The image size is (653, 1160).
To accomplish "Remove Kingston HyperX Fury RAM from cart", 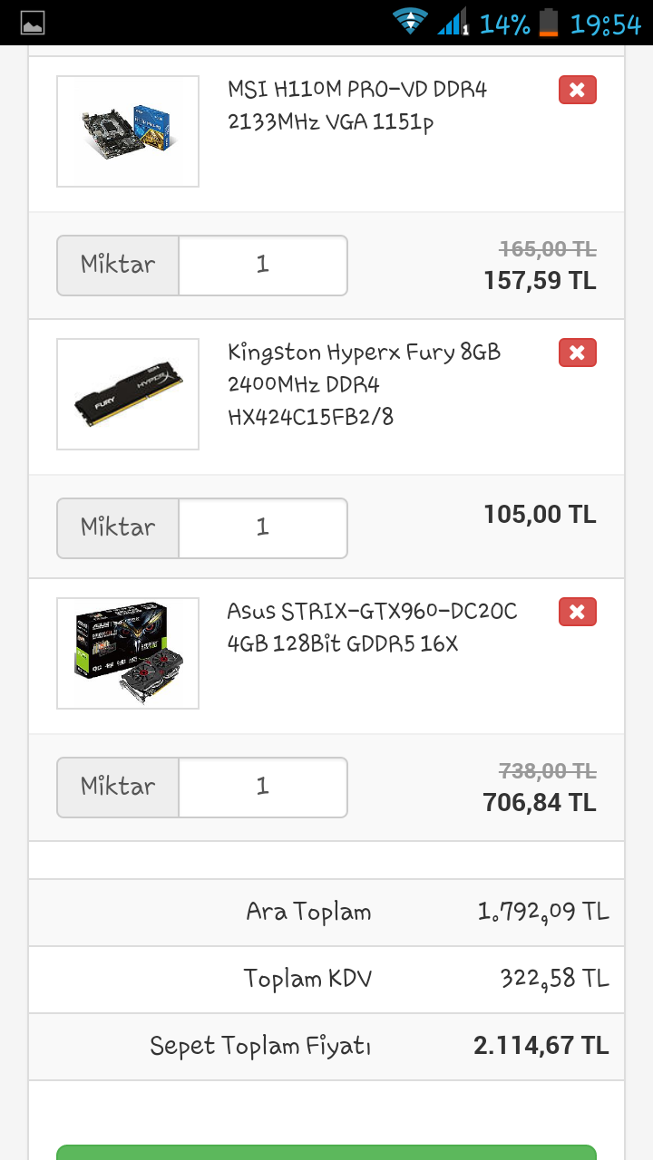I will coord(577,353).
